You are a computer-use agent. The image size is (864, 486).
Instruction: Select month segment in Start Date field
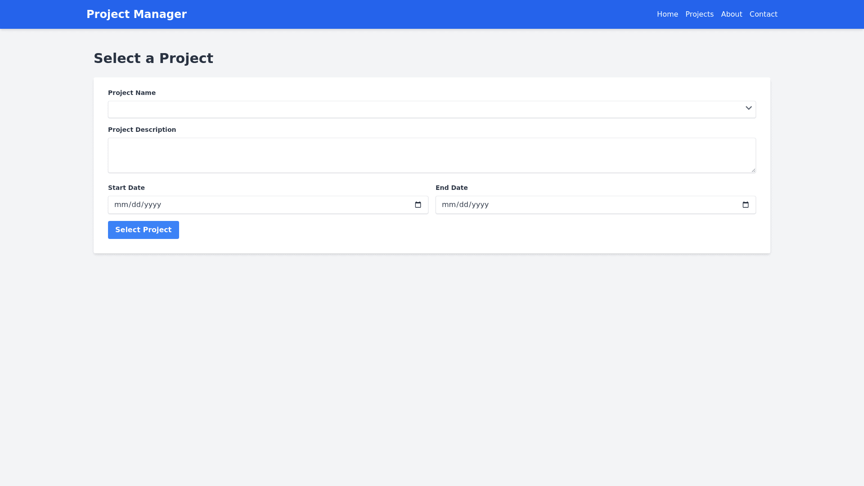(120, 205)
